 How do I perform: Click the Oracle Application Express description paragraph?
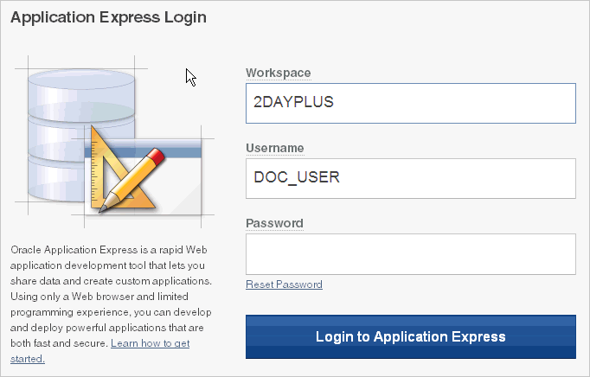[x=111, y=304]
